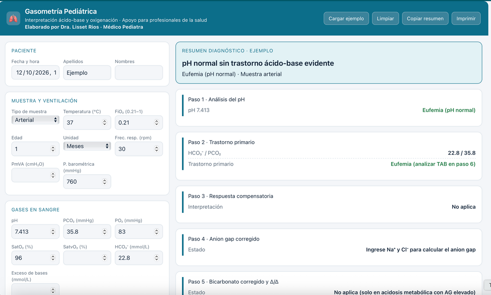Image resolution: width=491 pixels, height=295 pixels.
Task: Click the 'Paso 4 · Anion gap corregido' heading
Action: click(224, 239)
